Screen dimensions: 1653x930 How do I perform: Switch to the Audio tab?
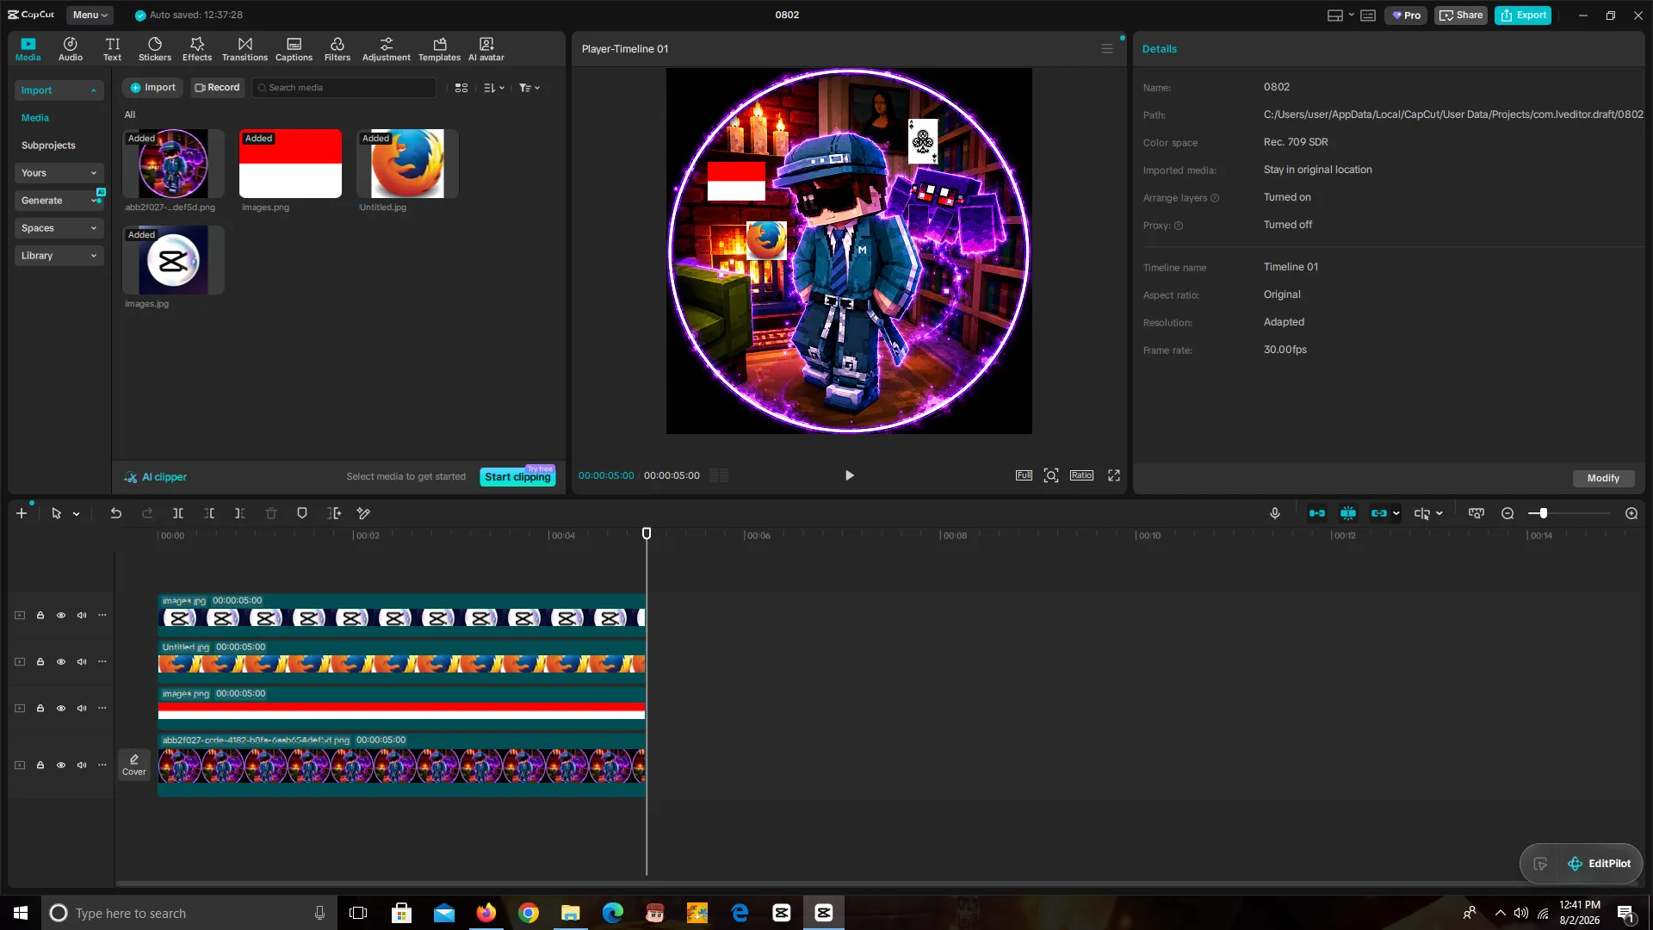[x=71, y=49]
